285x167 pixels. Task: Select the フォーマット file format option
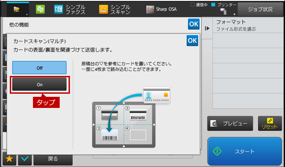coord(248,25)
